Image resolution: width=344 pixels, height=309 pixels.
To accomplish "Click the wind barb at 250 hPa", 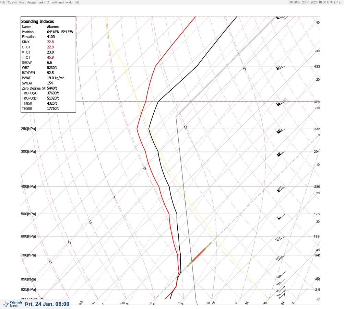I will coord(281,131).
